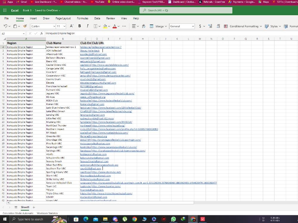The width and height of the screenshot is (298, 223).
Task: Click the Windows Start button
Action: point(5,219)
